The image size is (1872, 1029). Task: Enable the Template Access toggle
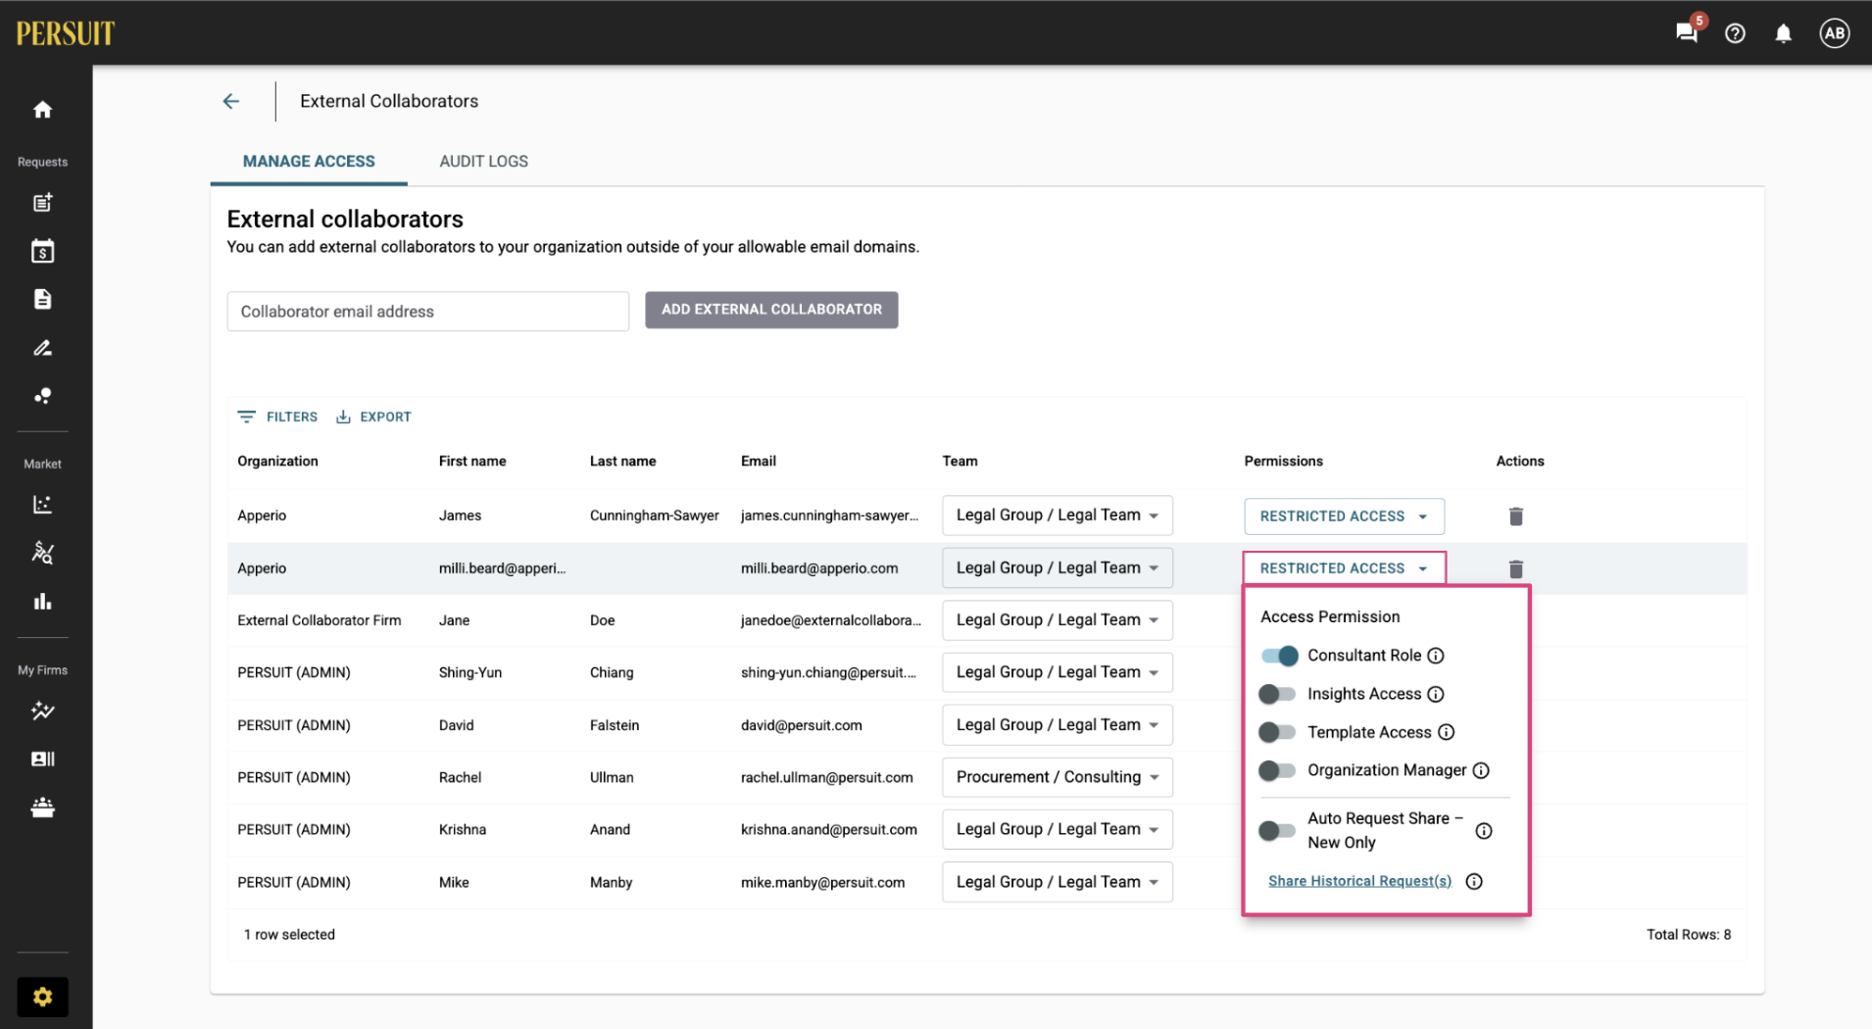point(1277,732)
